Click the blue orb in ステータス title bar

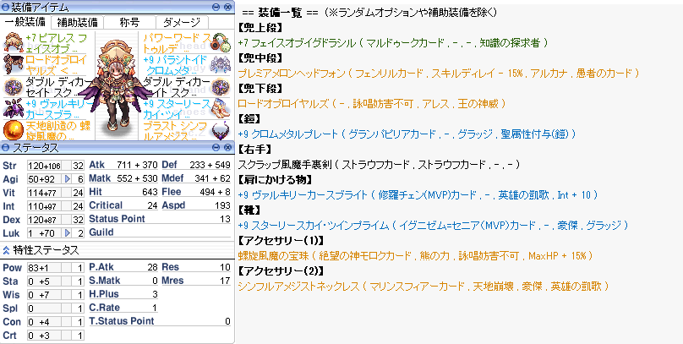[5, 148]
